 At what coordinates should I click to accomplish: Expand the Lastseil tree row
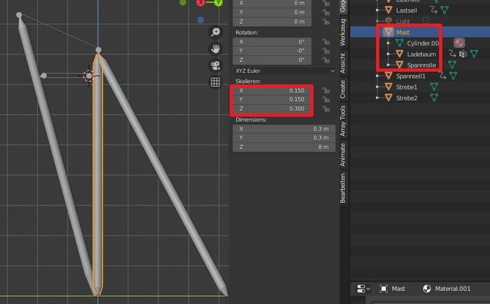click(378, 10)
